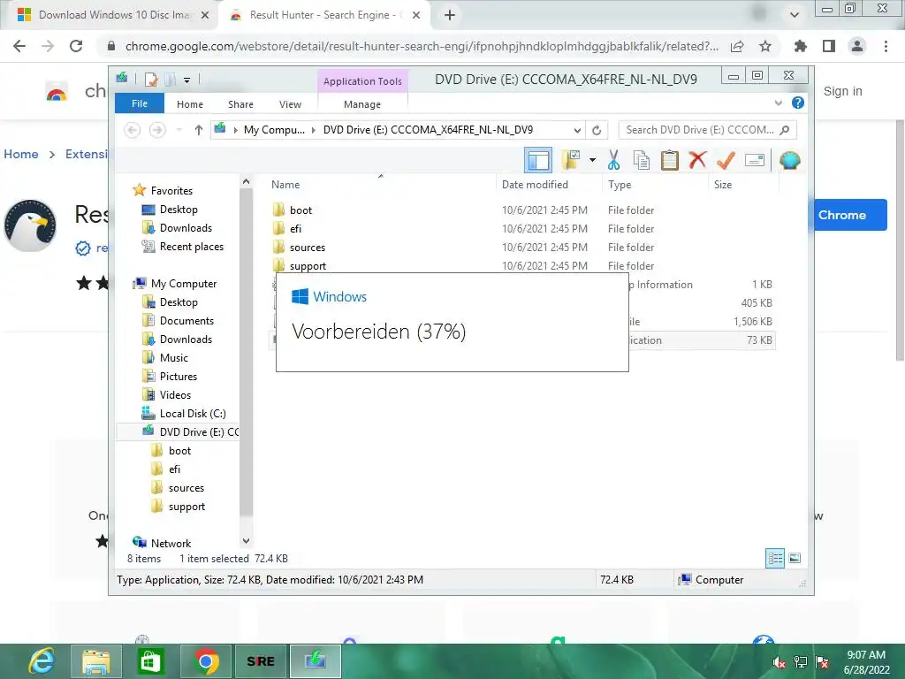Open the Manage ribbon tab
The width and height of the screenshot is (905, 679).
361,104
